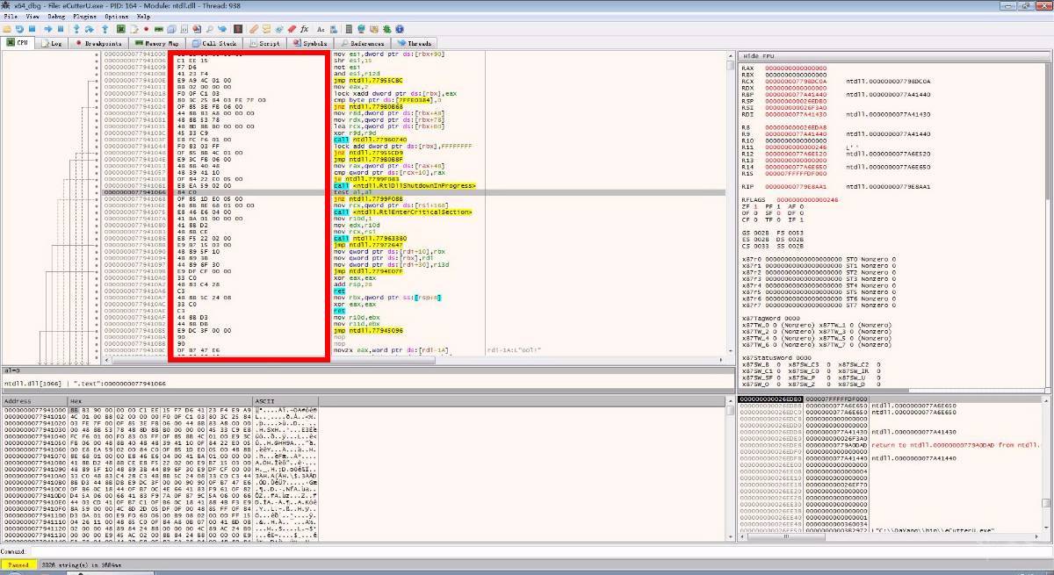Switch to the Script tab
1054x575 pixels.
(264, 43)
